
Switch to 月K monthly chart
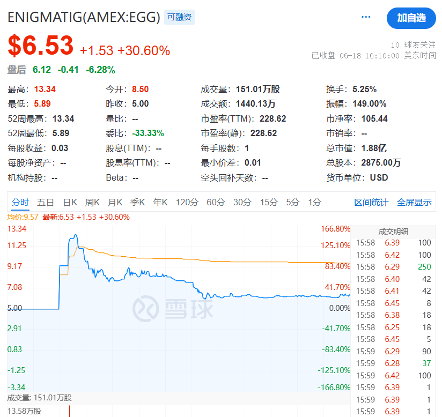pyautogui.click(x=115, y=202)
